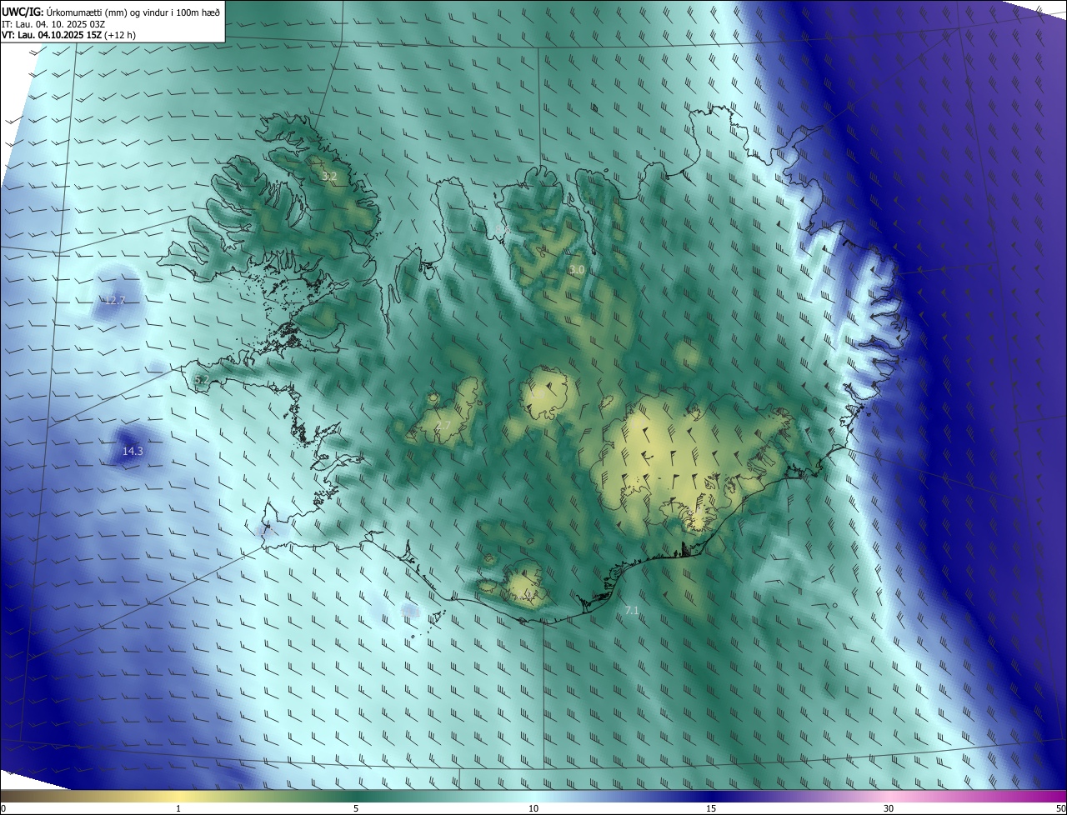Click the '0' label on the color scale

[3, 809]
